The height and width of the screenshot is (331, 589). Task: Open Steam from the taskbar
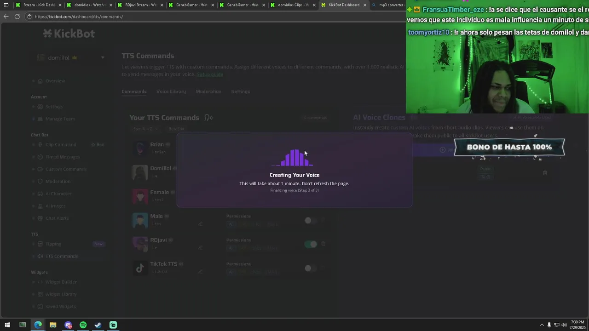point(98,325)
